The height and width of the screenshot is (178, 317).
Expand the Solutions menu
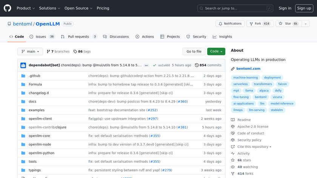(49, 8)
